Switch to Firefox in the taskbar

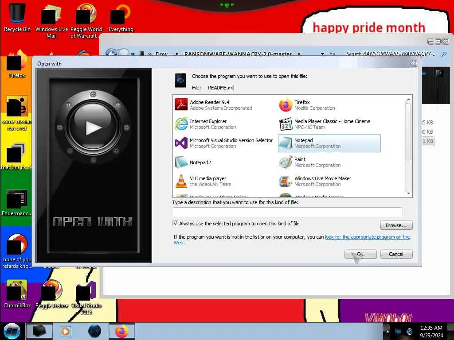pyautogui.click(x=122, y=331)
